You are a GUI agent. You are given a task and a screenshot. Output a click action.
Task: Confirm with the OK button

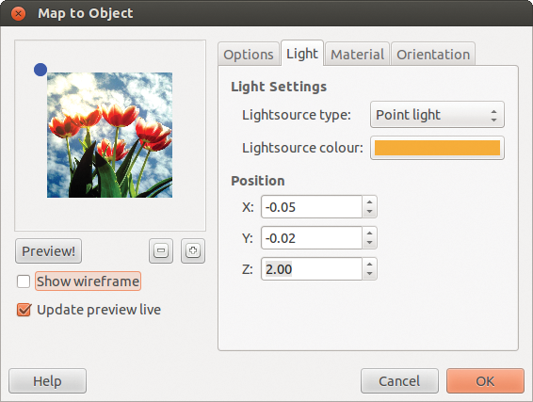pos(485,381)
